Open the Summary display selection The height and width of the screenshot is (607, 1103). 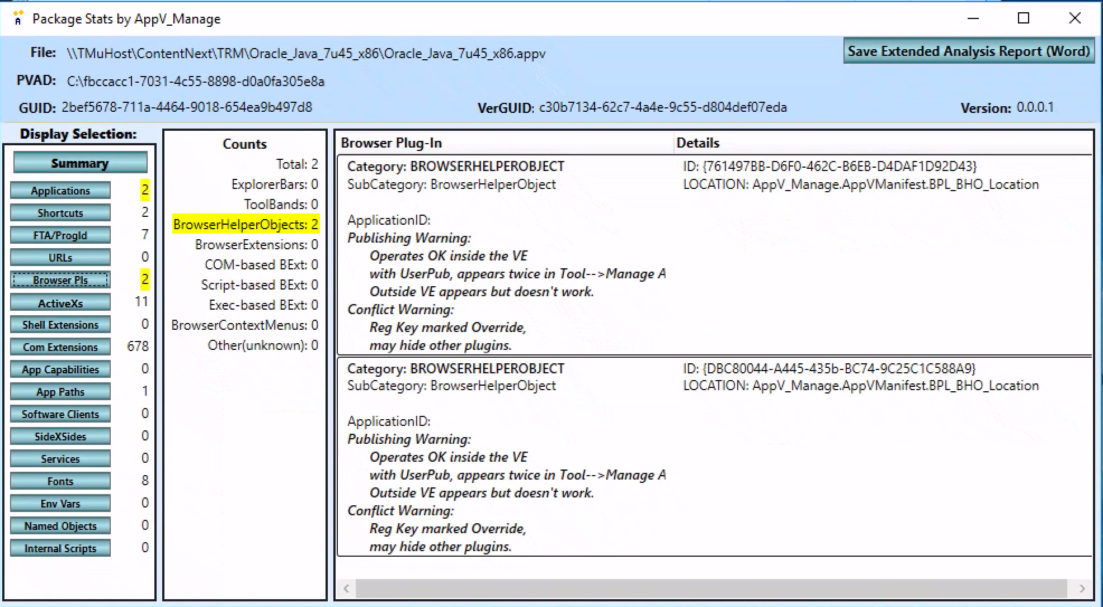(80, 163)
